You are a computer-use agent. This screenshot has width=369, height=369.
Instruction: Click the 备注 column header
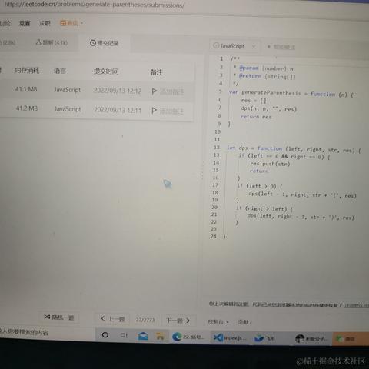tap(156, 72)
